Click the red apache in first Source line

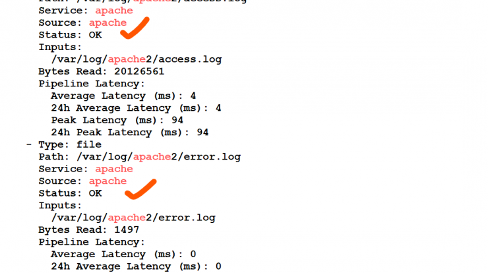coord(107,22)
